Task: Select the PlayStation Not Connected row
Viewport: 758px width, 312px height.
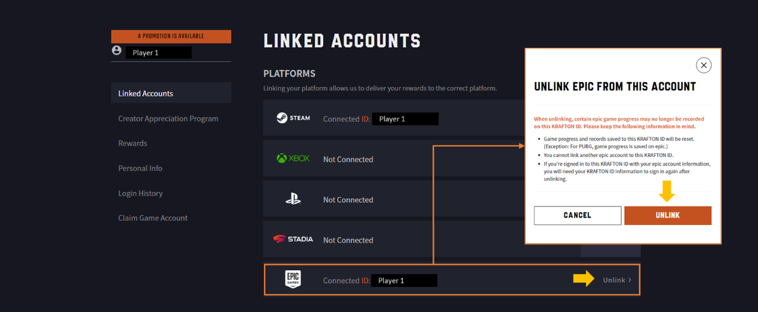Action: pyautogui.click(x=393, y=200)
